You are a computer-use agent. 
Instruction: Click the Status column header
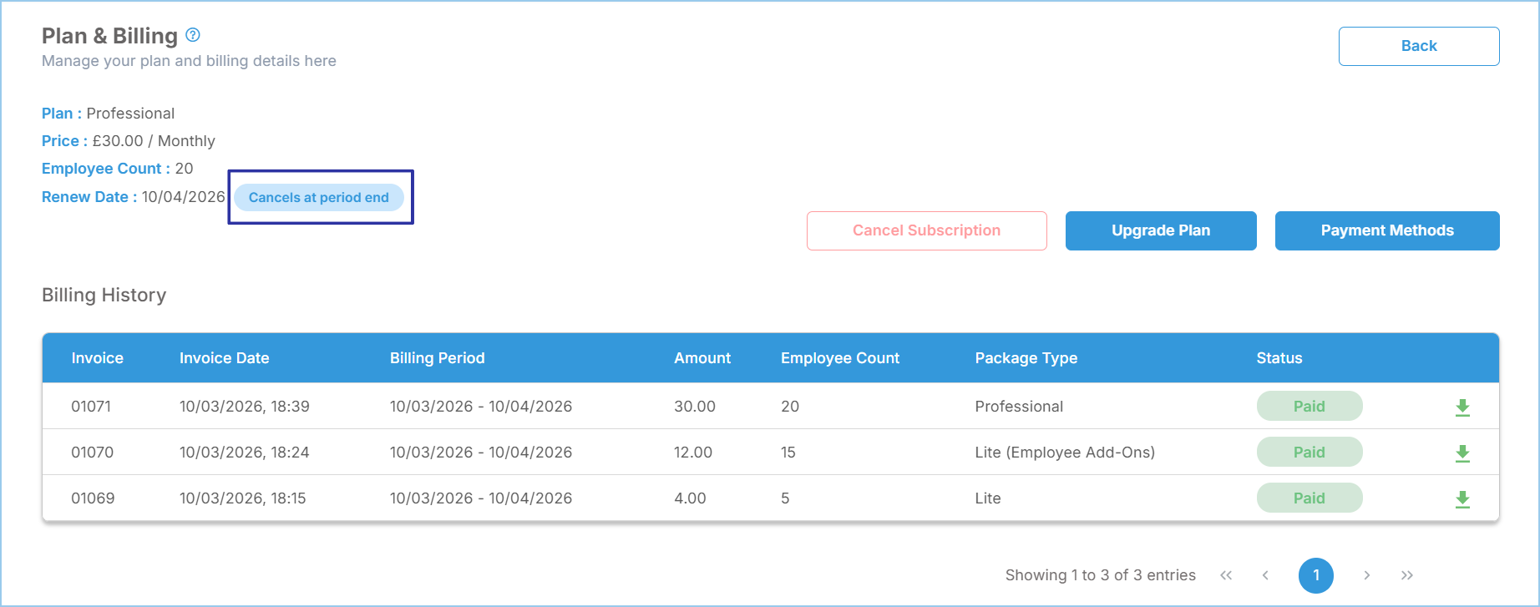click(x=1279, y=358)
